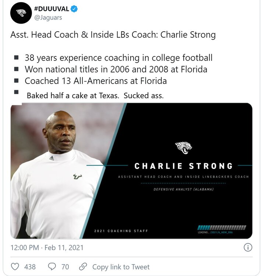Click the Jaguars logo inside the graphic
263x276 pixels.
(x=183, y=148)
